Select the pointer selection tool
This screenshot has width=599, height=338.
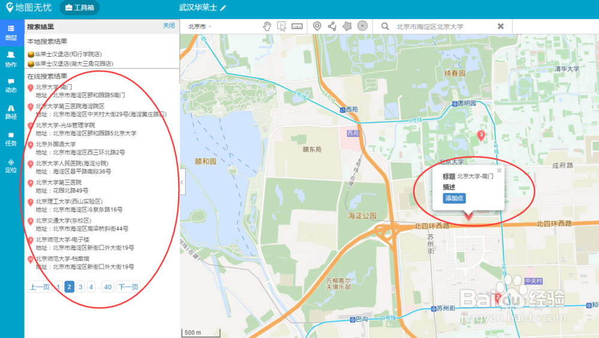tap(282, 26)
